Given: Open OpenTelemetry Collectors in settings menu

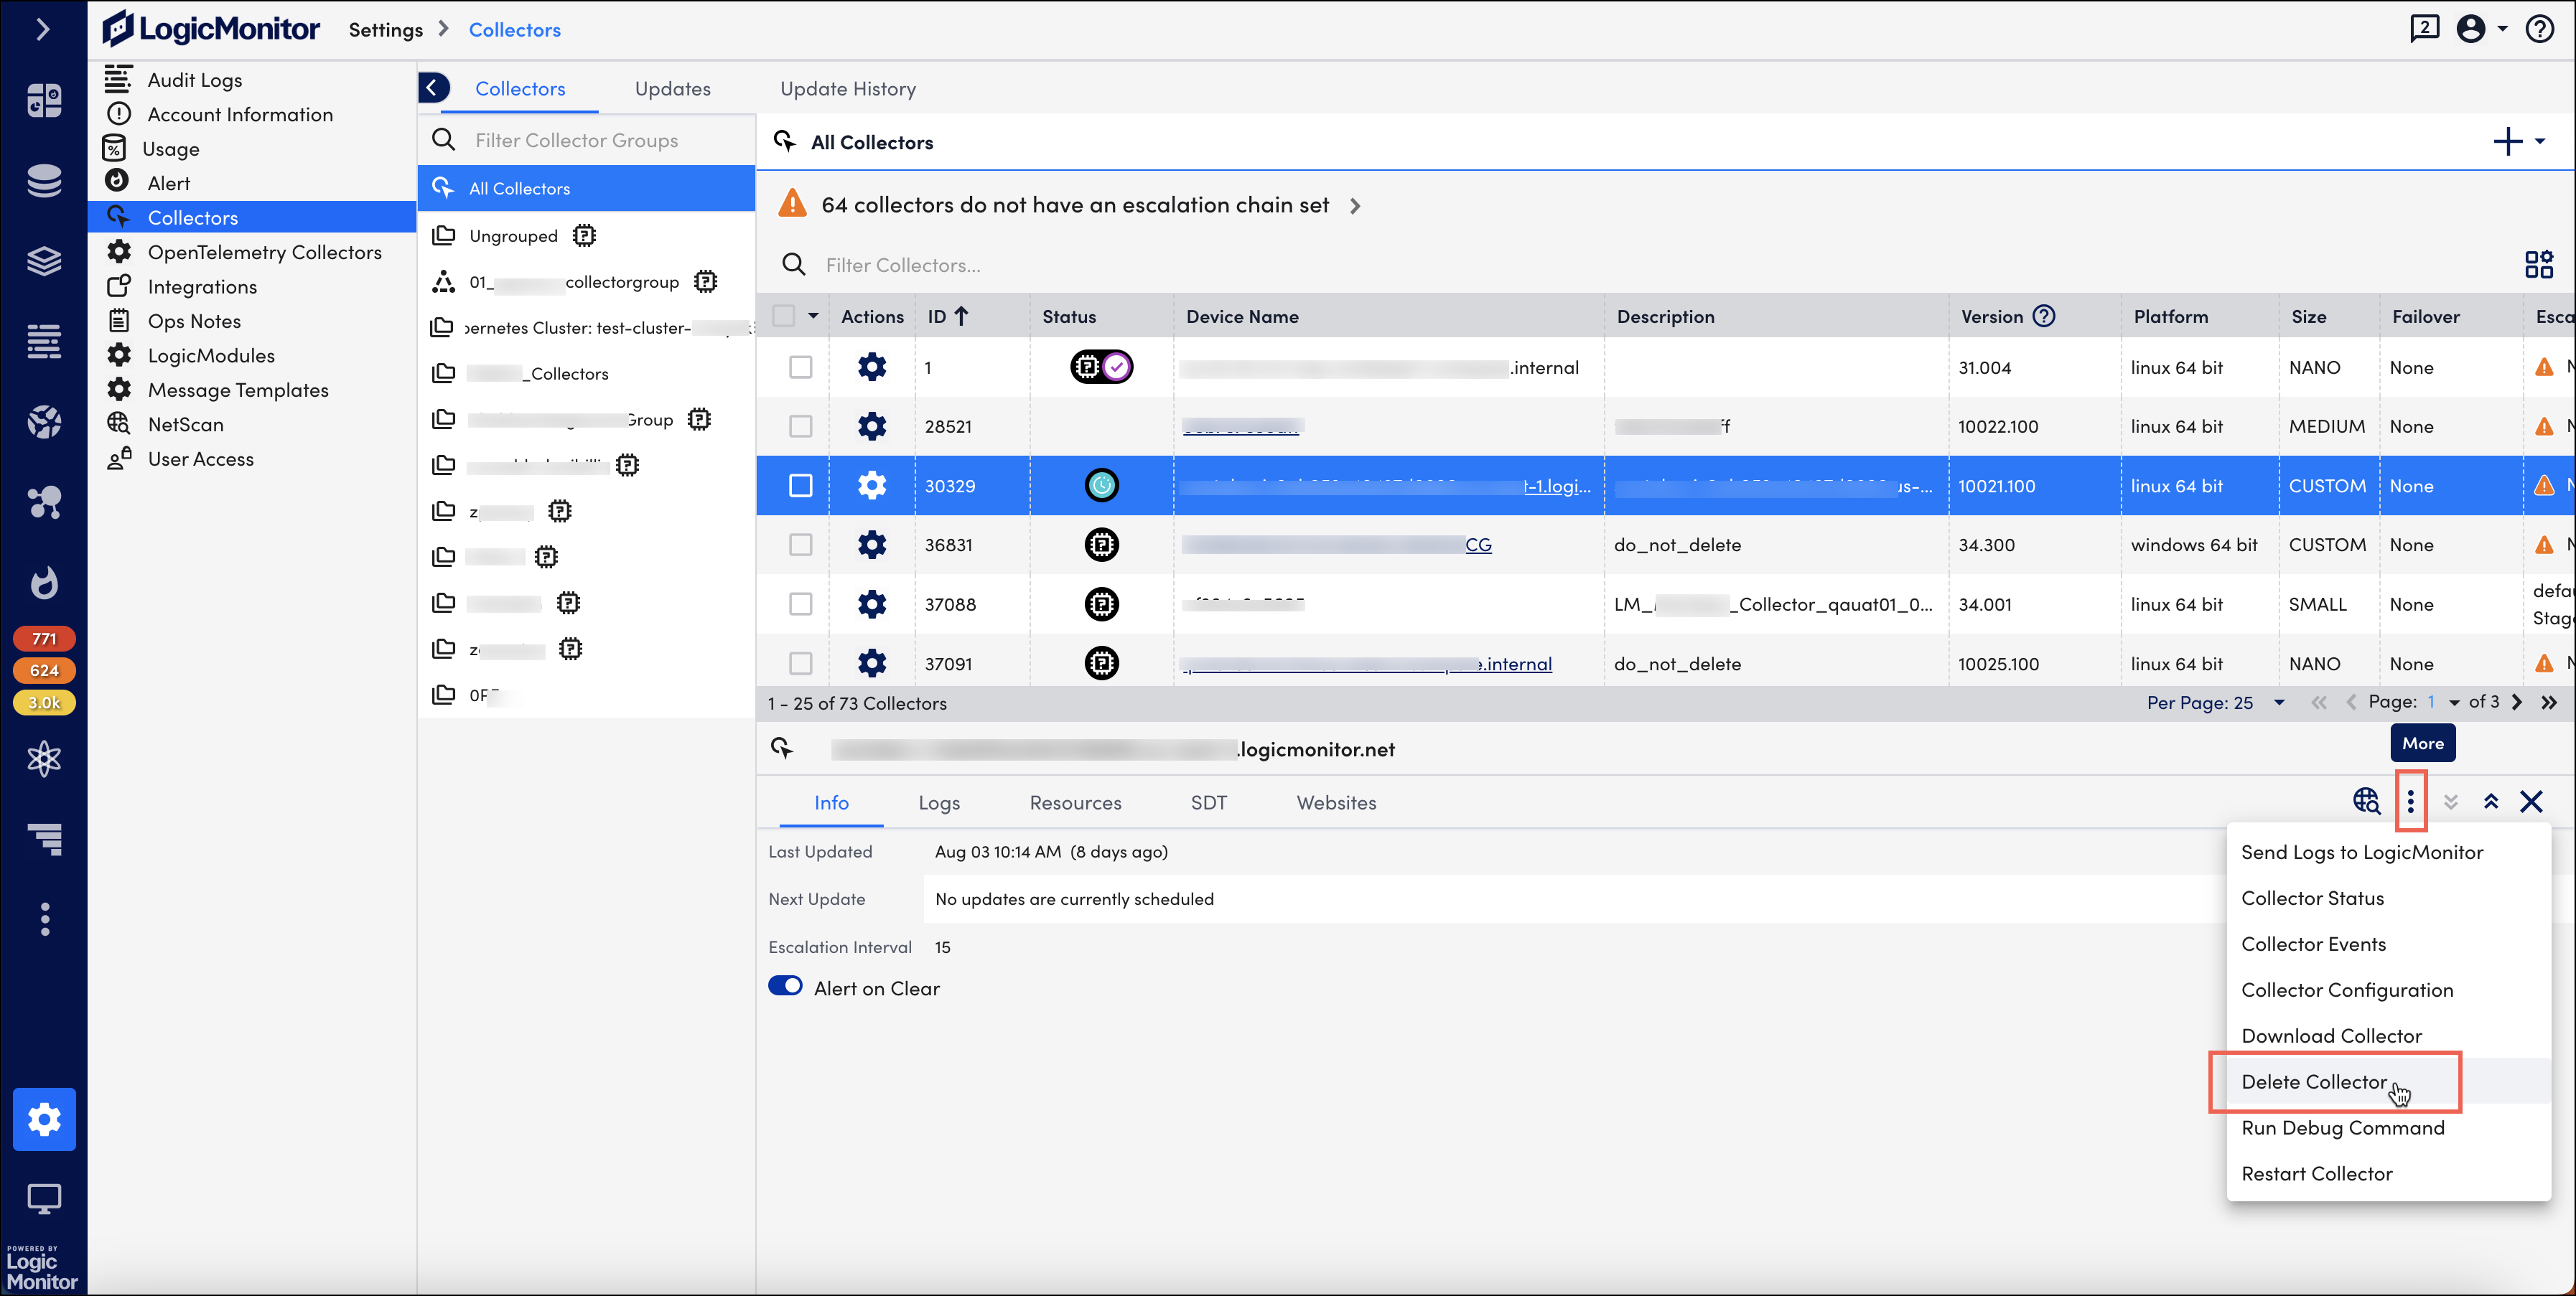Looking at the screenshot, I should (264, 252).
